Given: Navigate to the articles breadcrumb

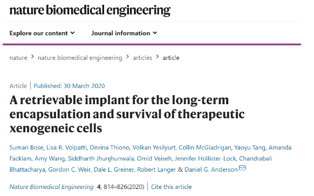Looking at the screenshot, I should tap(142, 58).
